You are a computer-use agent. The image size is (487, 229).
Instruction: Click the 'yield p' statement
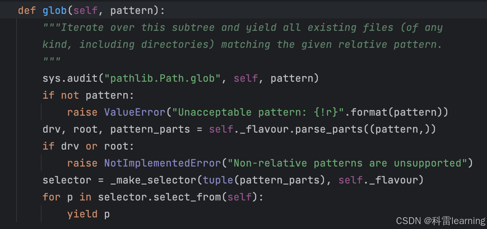(x=88, y=214)
